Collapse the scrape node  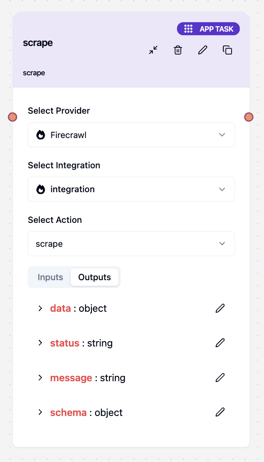pyautogui.click(x=153, y=50)
